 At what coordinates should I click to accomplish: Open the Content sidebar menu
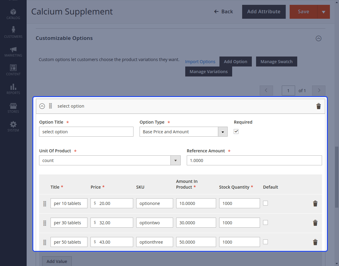13,70
